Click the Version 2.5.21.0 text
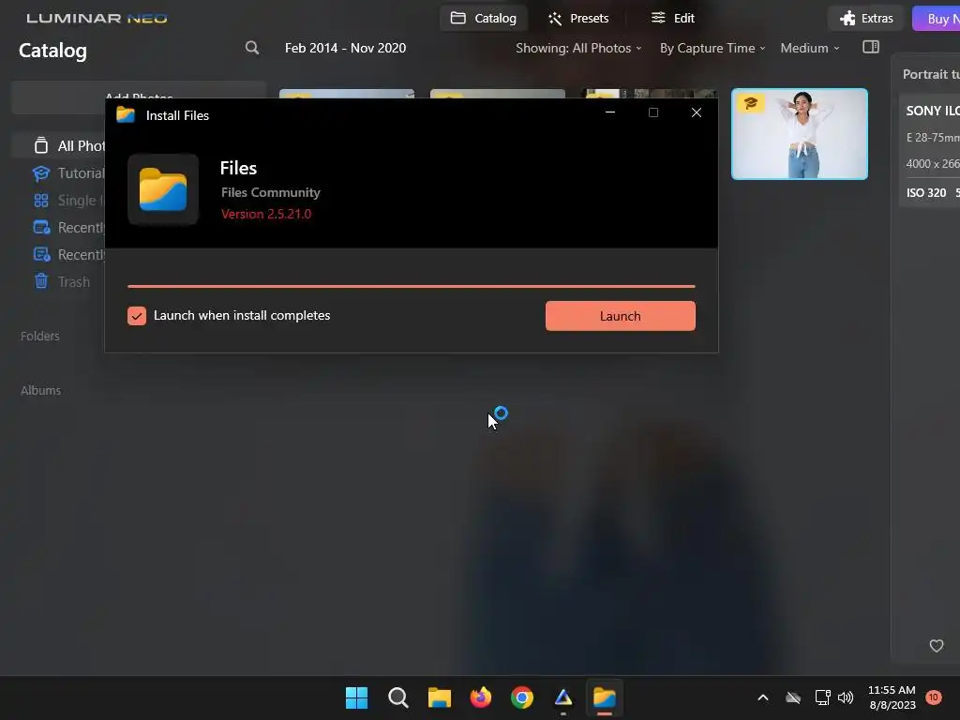Screen dimensions: 960x720 click(x=266, y=214)
